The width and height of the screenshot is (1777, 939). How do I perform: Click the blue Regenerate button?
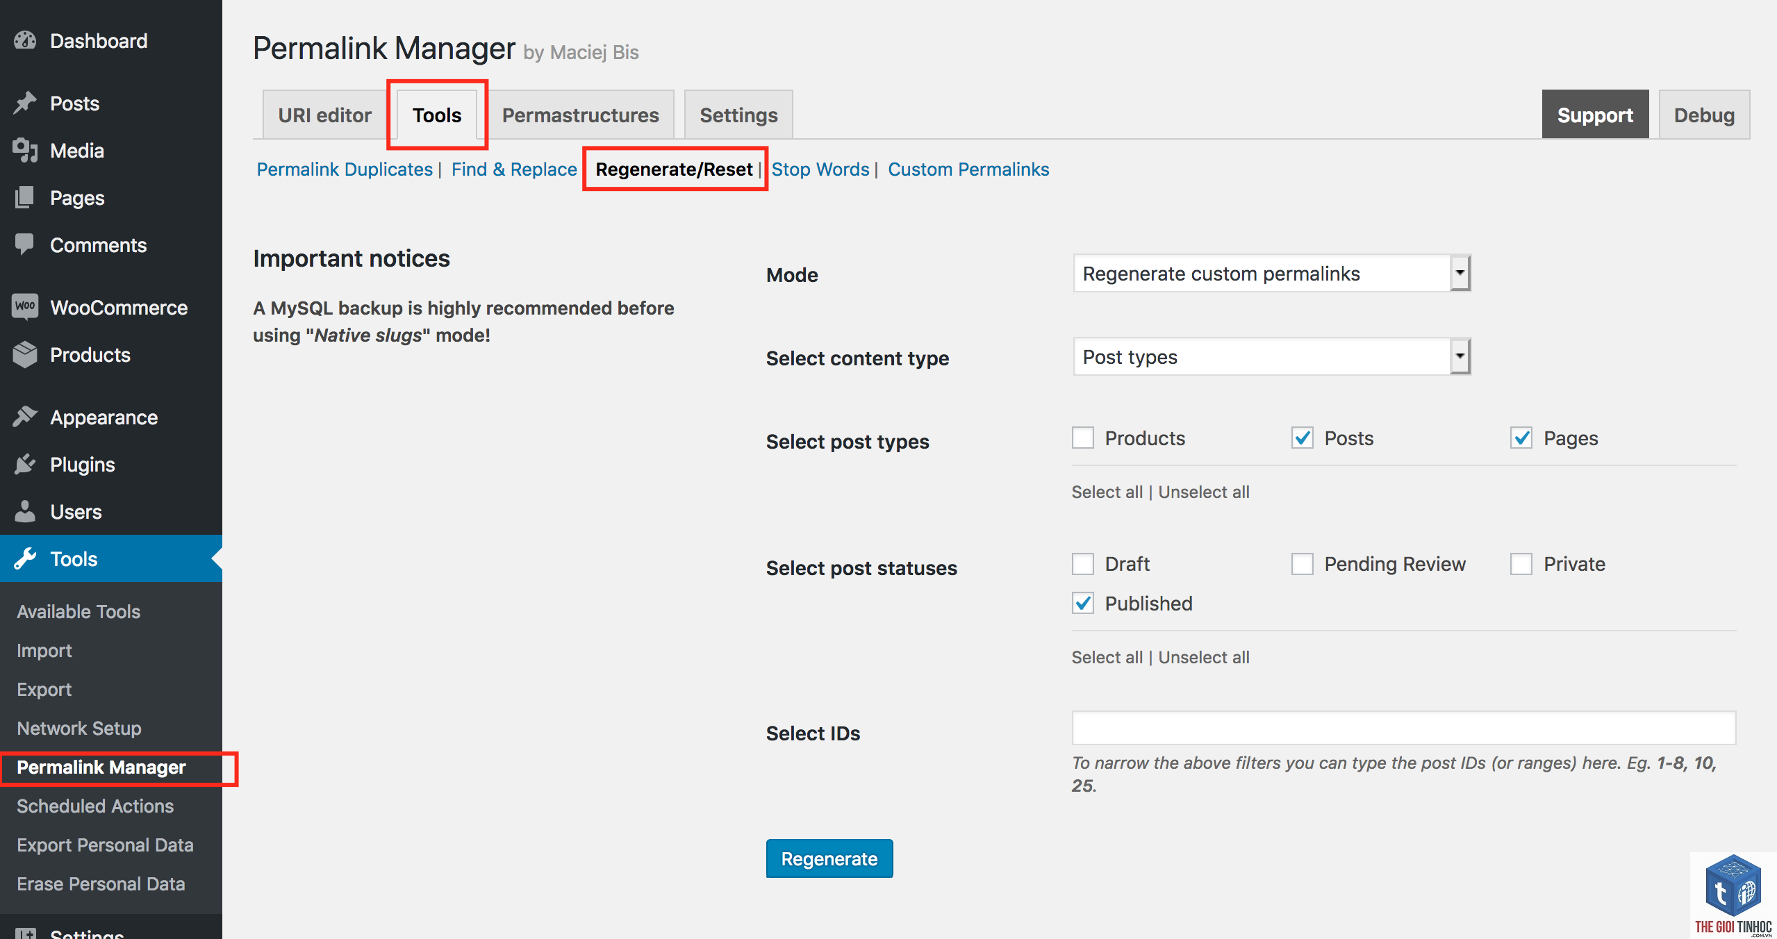coord(829,858)
